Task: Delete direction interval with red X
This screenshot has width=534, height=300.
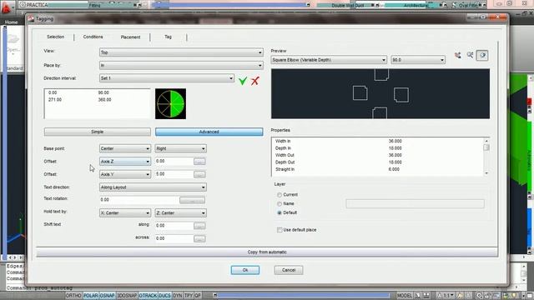Action: point(255,81)
